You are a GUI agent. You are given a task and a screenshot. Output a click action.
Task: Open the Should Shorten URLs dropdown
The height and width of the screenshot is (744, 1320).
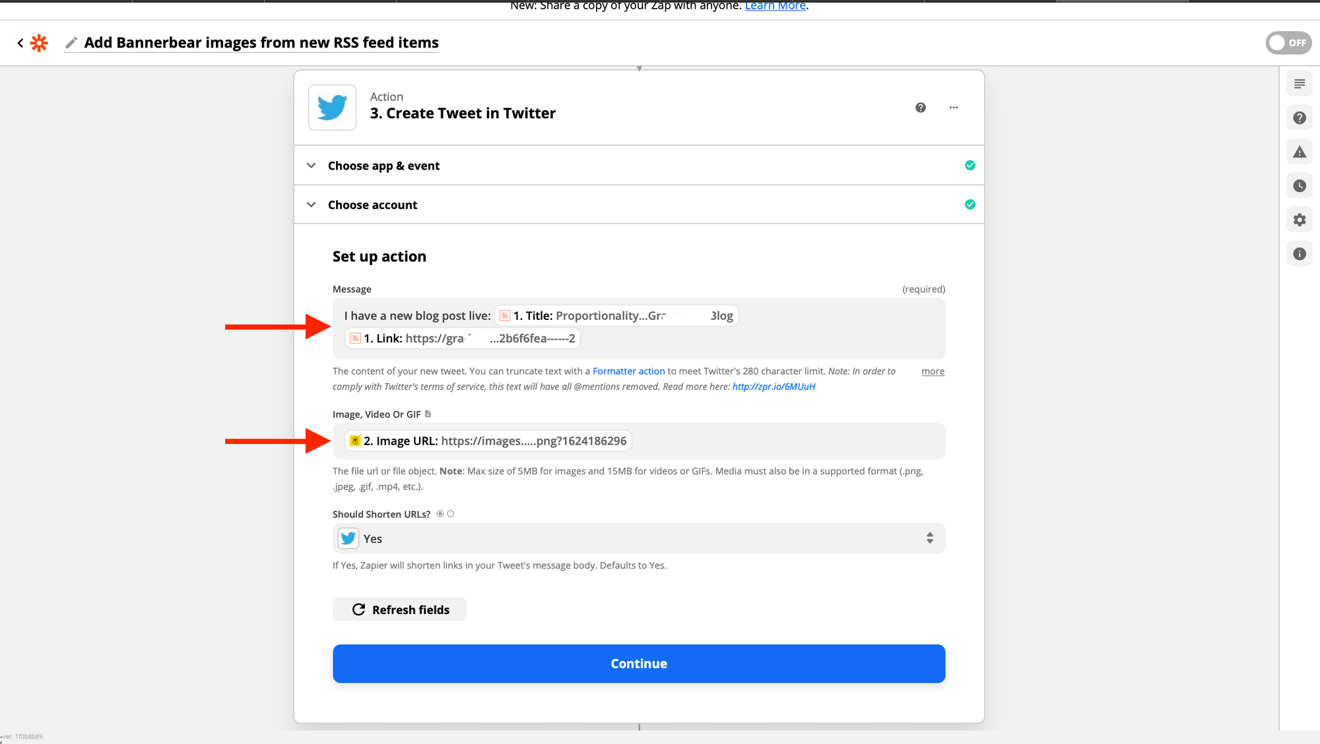[x=639, y=538]
